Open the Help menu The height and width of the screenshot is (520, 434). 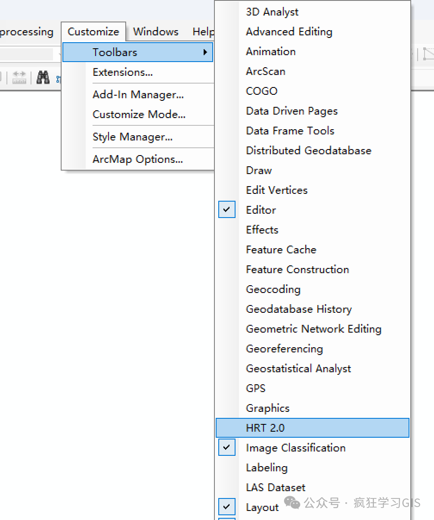[203, 32]
